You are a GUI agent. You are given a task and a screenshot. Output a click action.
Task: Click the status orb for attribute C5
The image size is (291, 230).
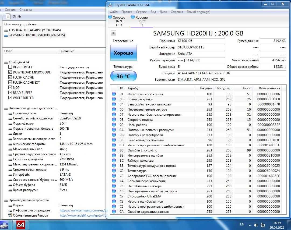(114, 186)
